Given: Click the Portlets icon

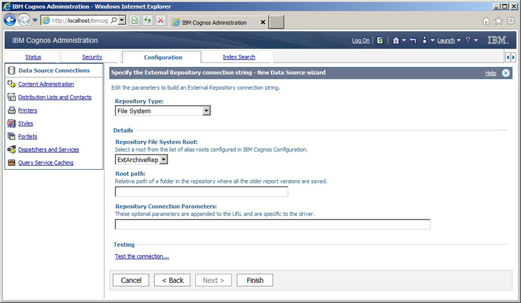Looking at the screenshot, I should click(11, 136).
